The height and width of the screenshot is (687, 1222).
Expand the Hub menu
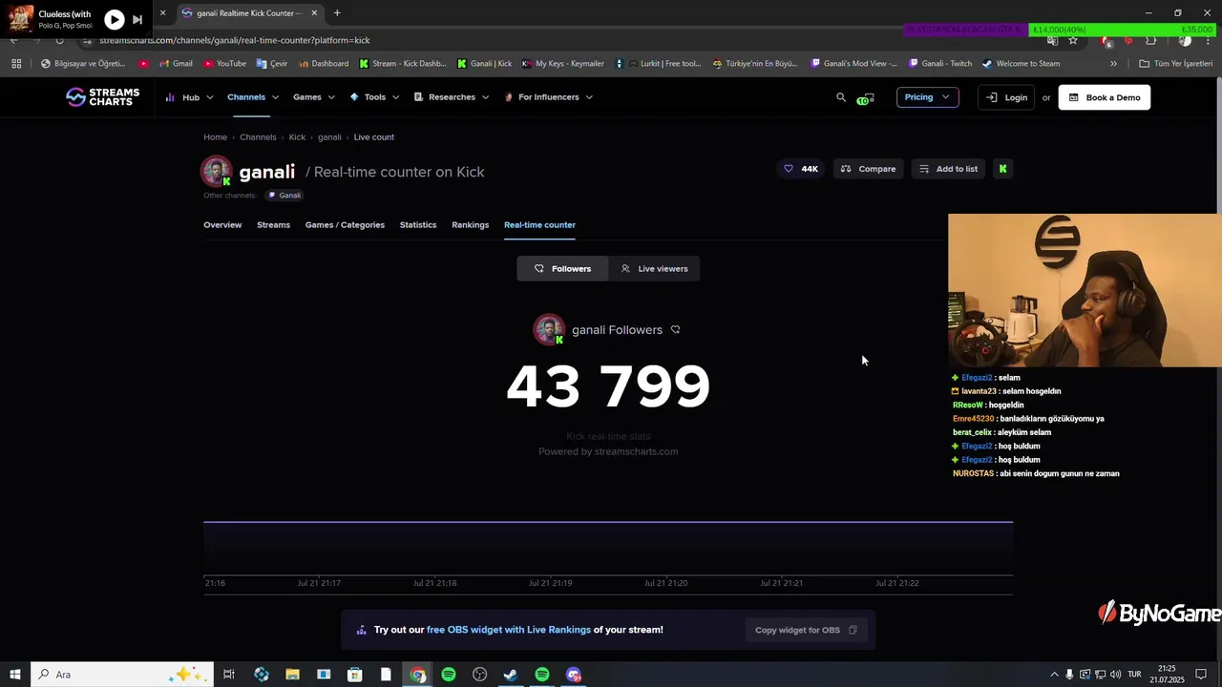pos(189,97)
